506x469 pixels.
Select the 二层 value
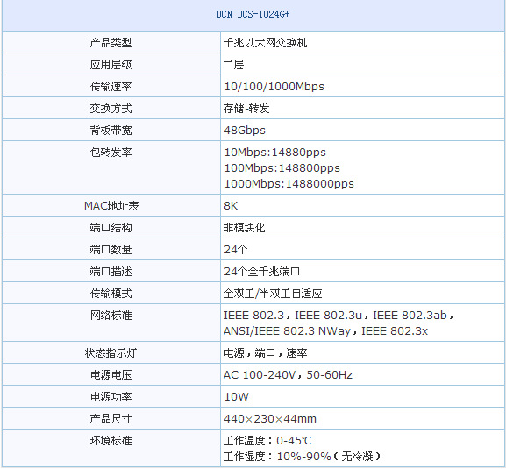(233, 65)
